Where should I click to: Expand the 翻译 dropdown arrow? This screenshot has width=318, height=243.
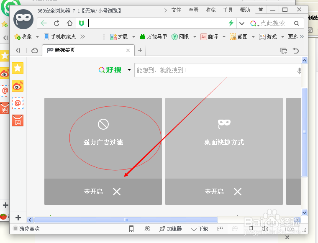(x=224, y=37)
